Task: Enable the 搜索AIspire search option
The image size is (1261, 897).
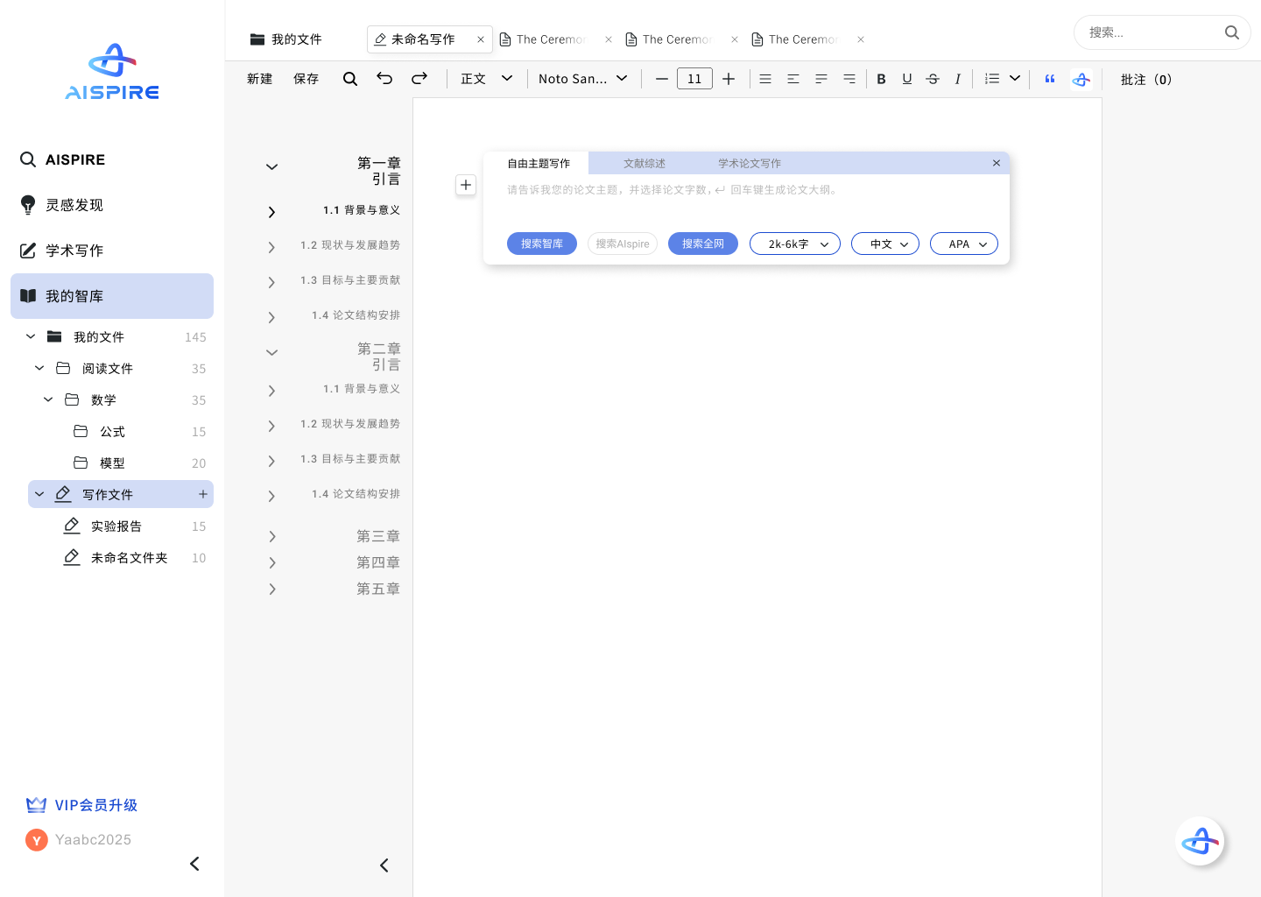Action: (623, 244)
